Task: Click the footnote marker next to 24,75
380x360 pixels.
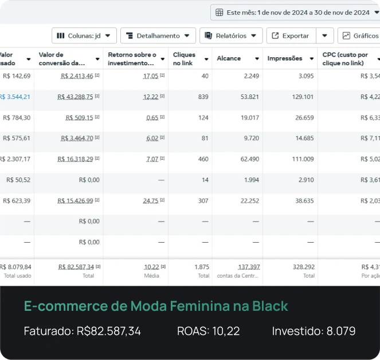Action: coord(163,201)
